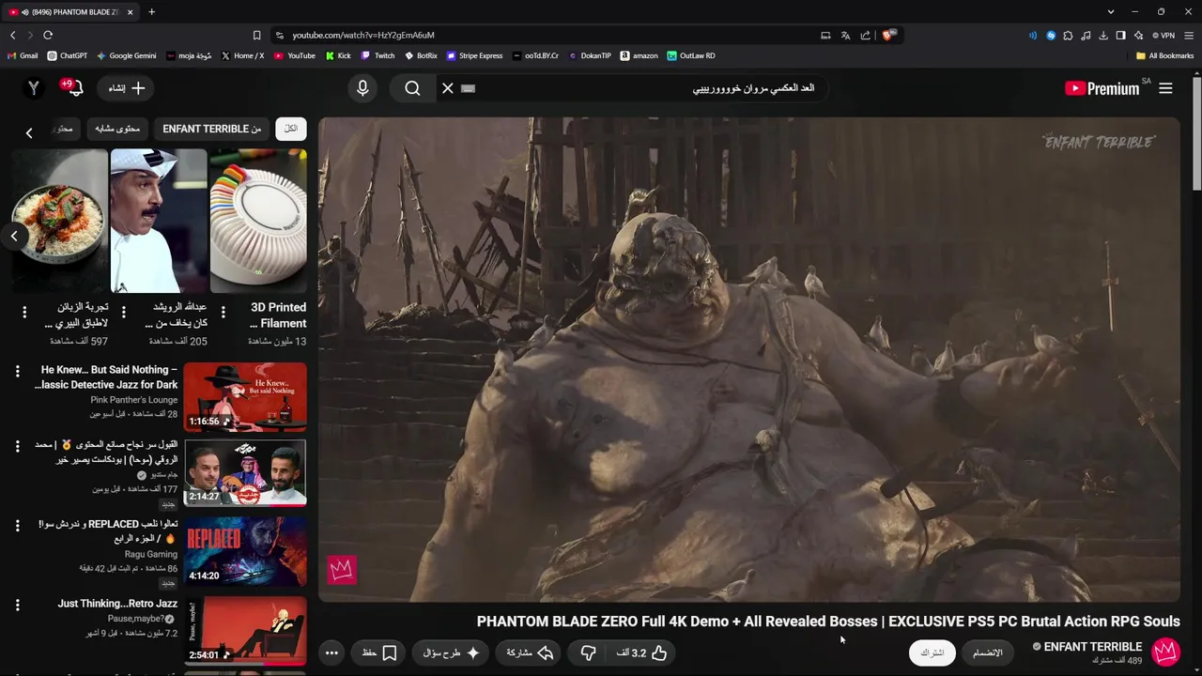Click the voice search microphone icon

point(362,88)
